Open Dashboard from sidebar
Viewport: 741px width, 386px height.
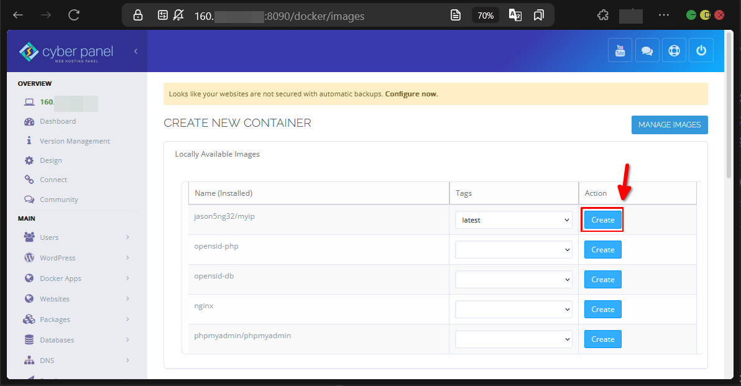[x=58, y=121]
